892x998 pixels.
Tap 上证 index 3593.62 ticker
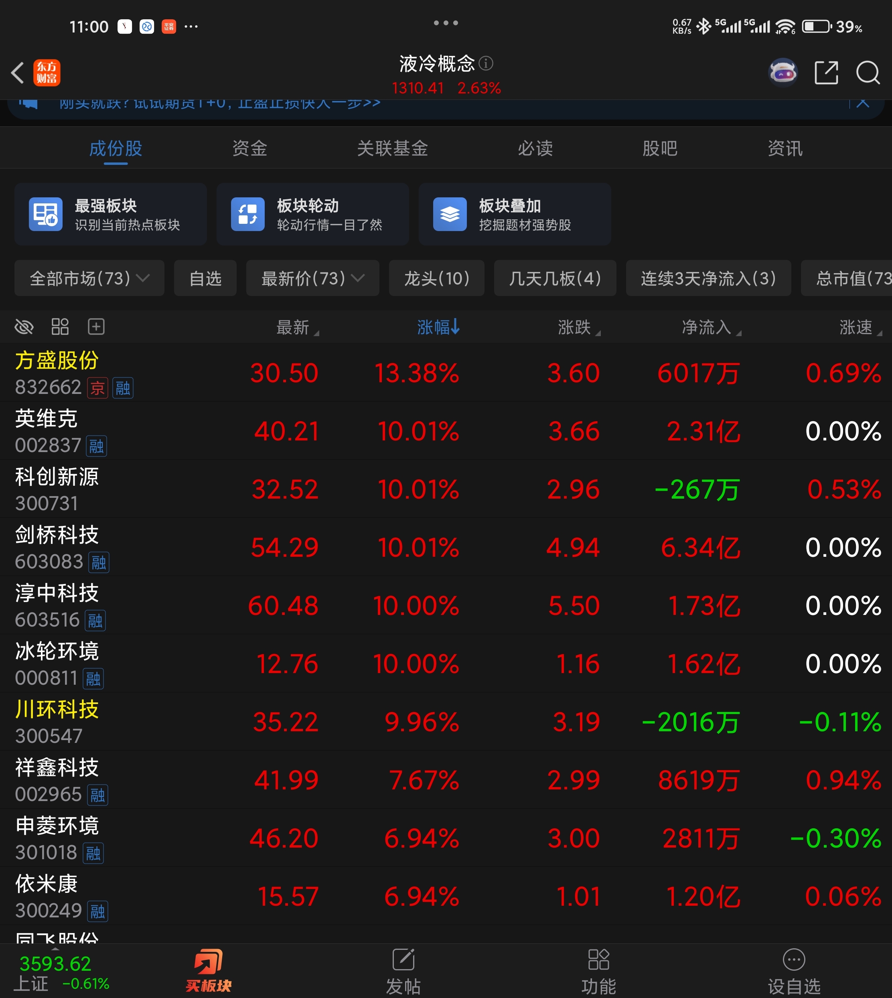coord(61,973)
